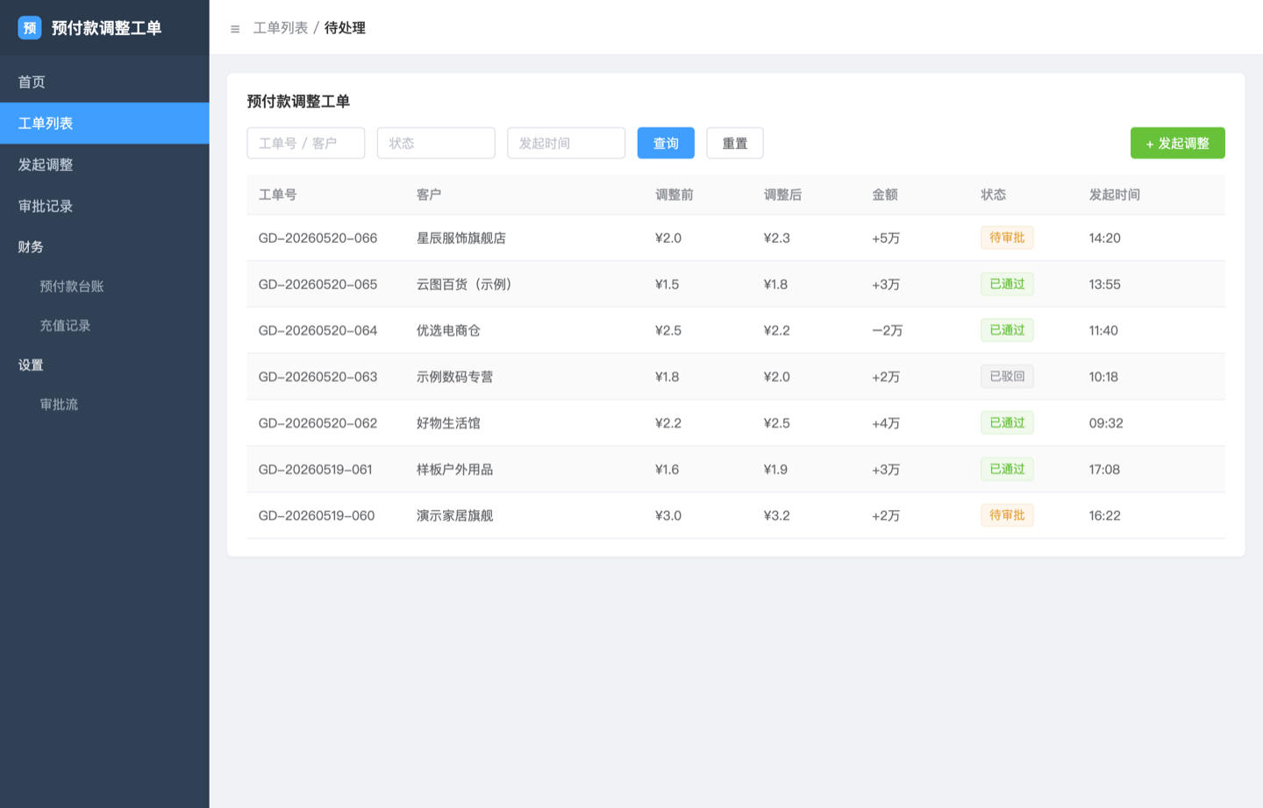Click 待审批 tag on GD-20260520-066 row
Viewport: 1263px width, 808px height.
1007,237
